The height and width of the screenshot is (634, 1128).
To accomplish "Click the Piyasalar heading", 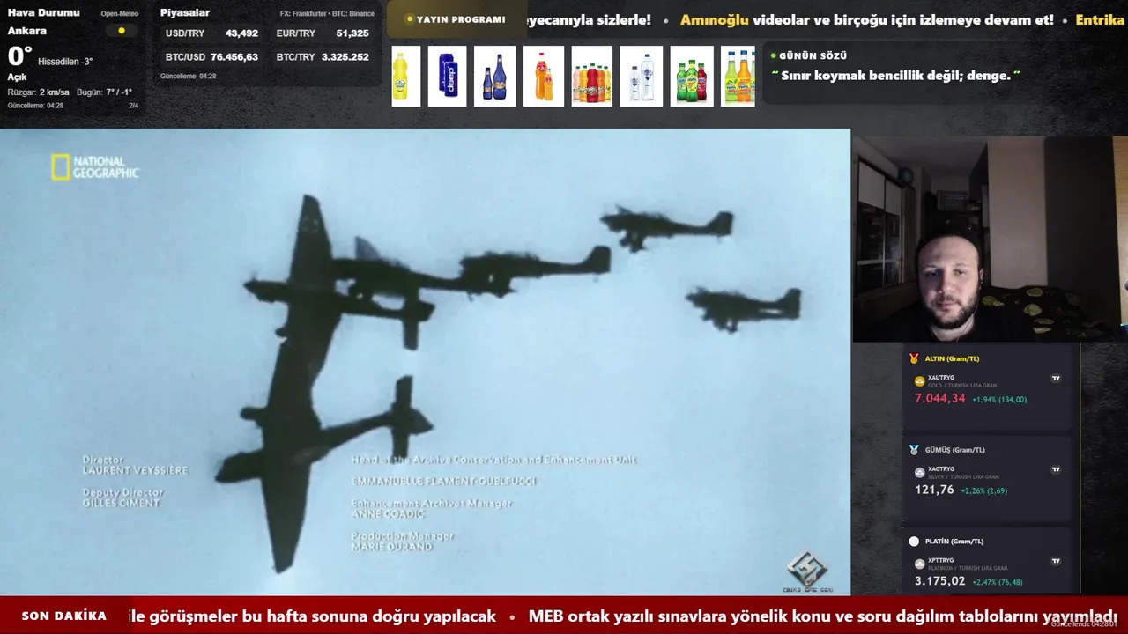I will click(185, 12).
